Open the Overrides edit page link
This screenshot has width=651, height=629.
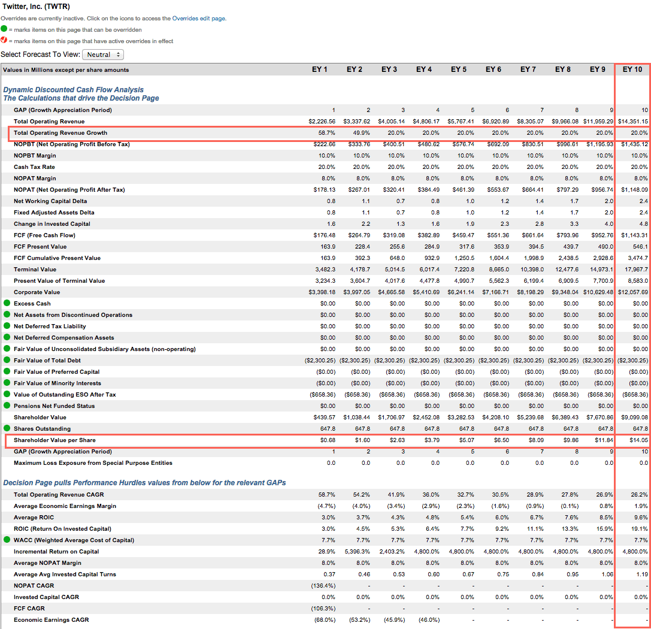click(x=198, y=18)
